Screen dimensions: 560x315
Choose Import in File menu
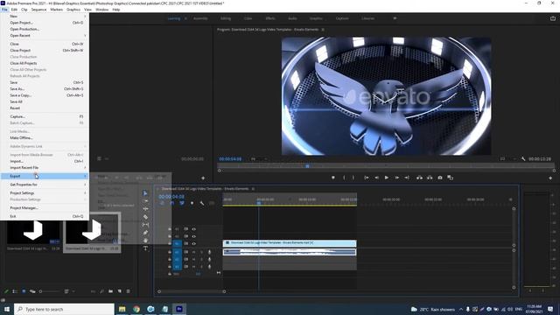[45, 161]
